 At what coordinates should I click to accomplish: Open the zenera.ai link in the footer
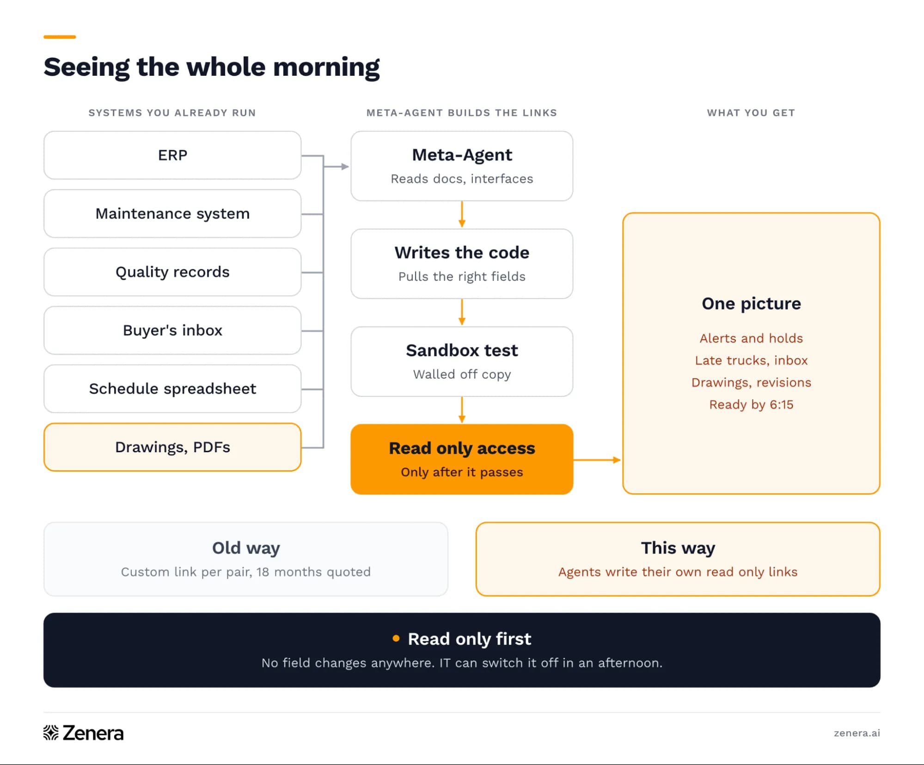click(857, 733)
